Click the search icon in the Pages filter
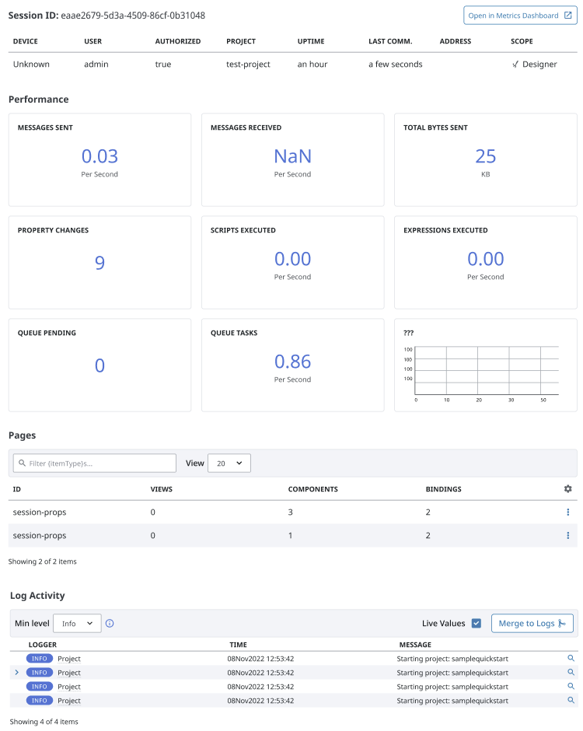Image resolution: width=583 pixels, height=731 pixels. coord(22,463)
